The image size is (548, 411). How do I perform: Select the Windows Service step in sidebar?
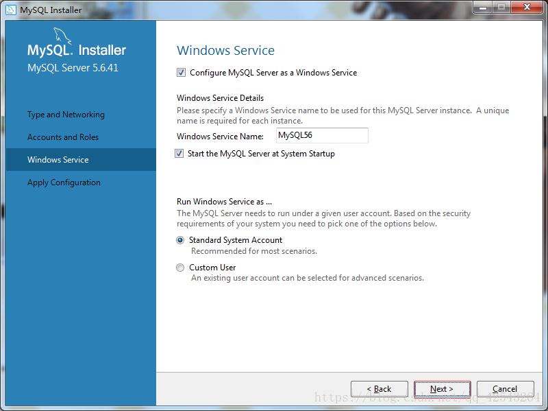[81, 160]
